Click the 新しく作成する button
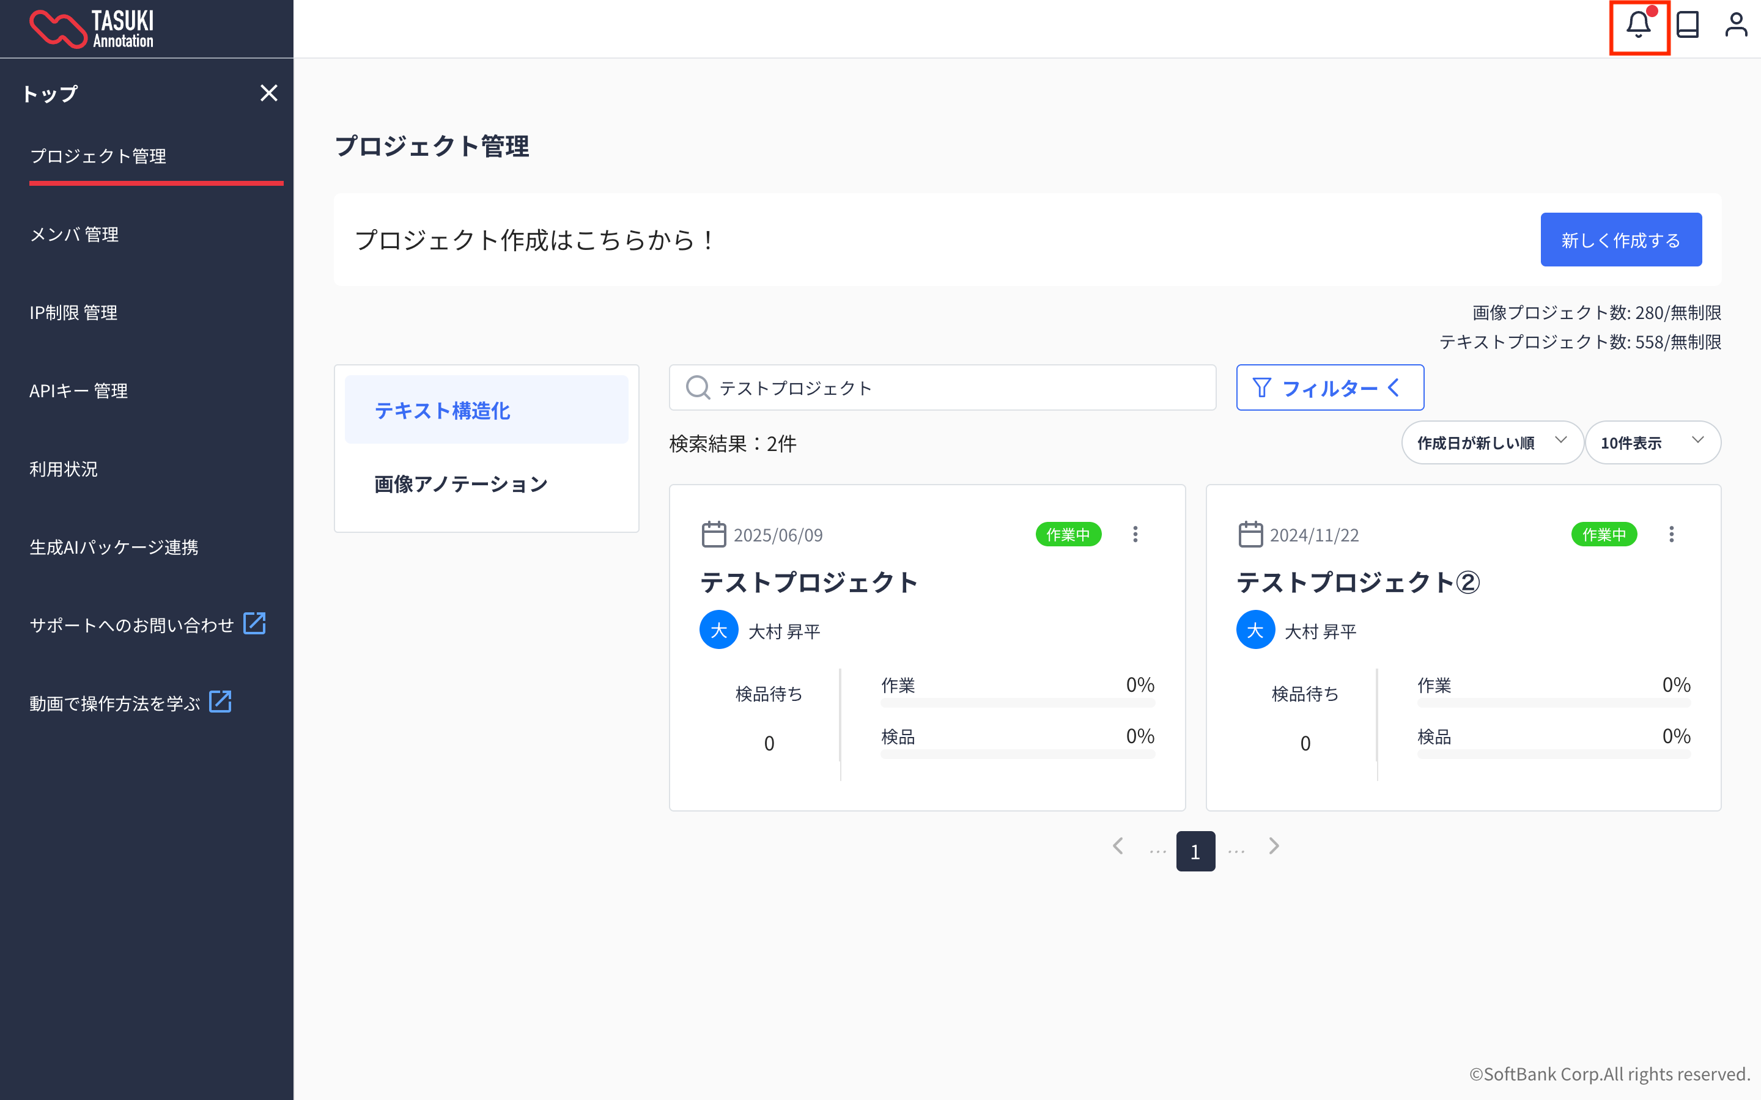 1620,240
